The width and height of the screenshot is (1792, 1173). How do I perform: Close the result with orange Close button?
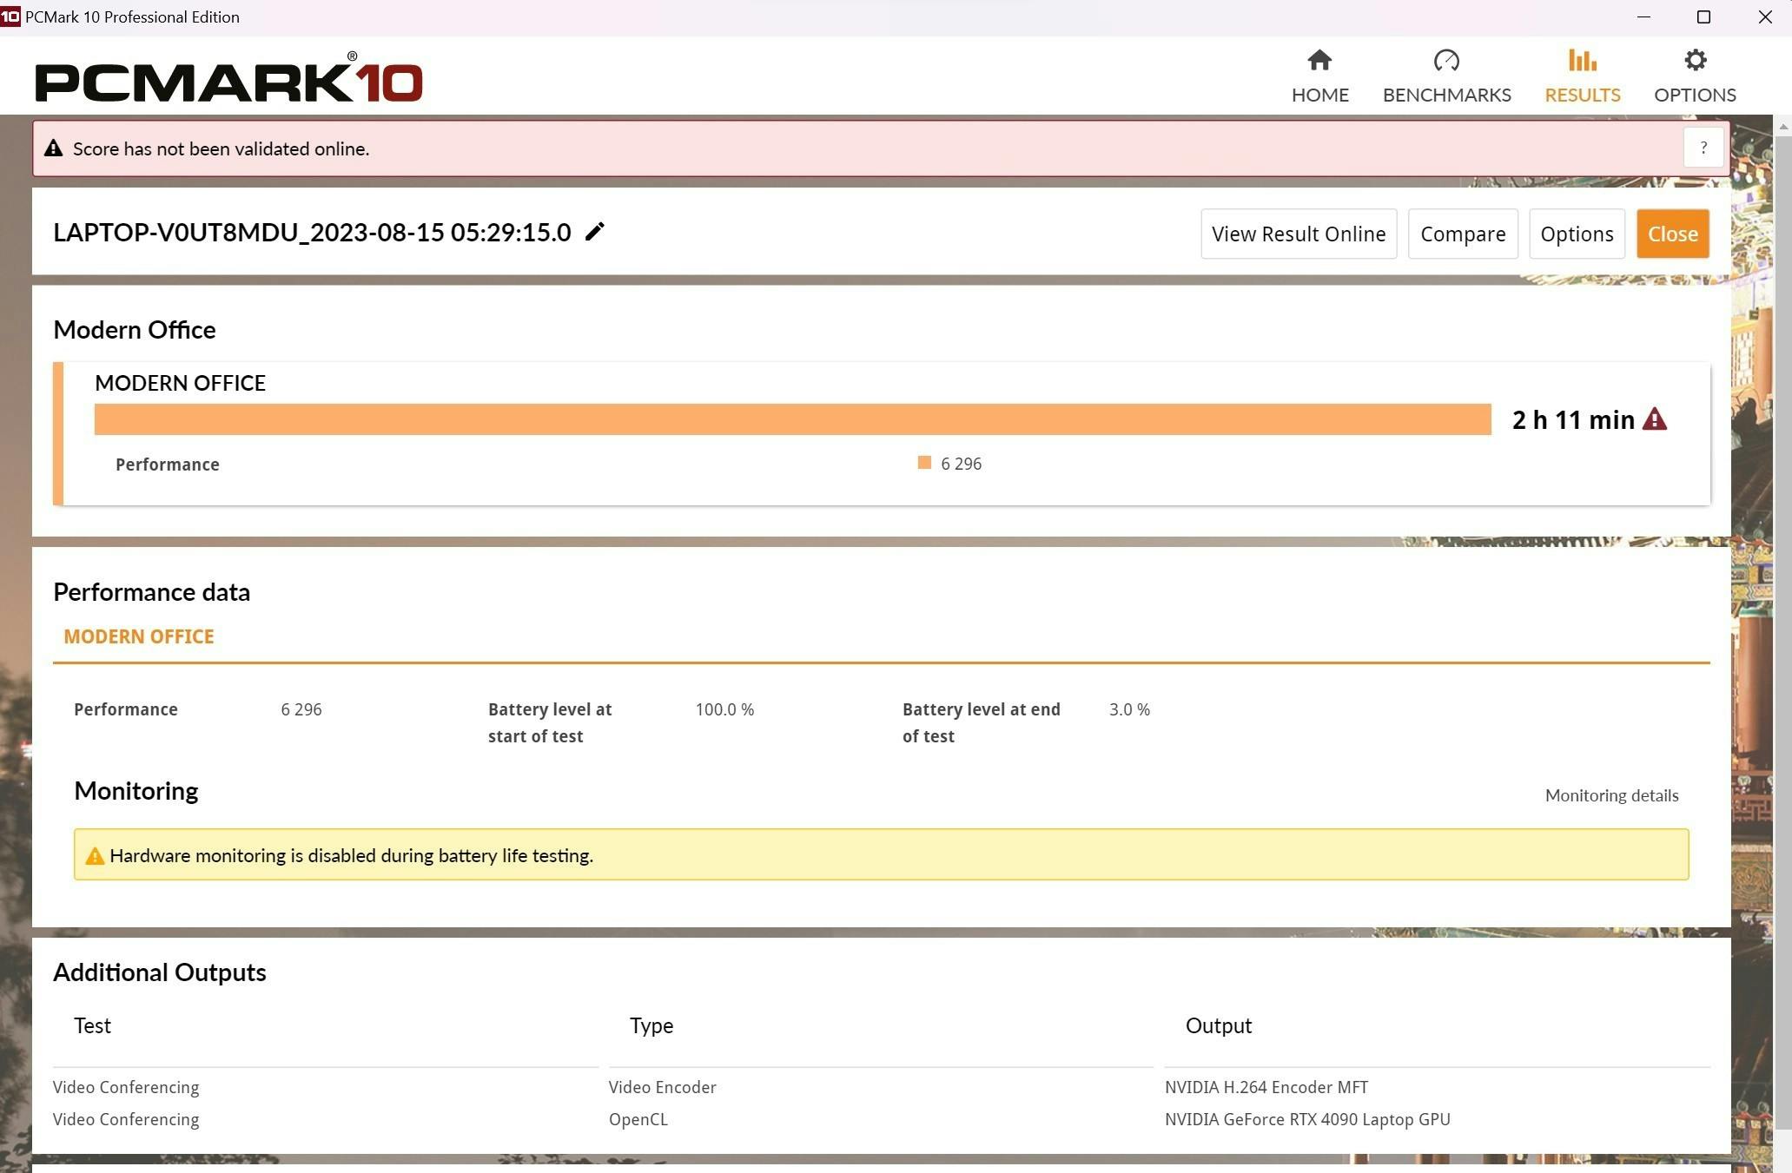[1672, 234]
